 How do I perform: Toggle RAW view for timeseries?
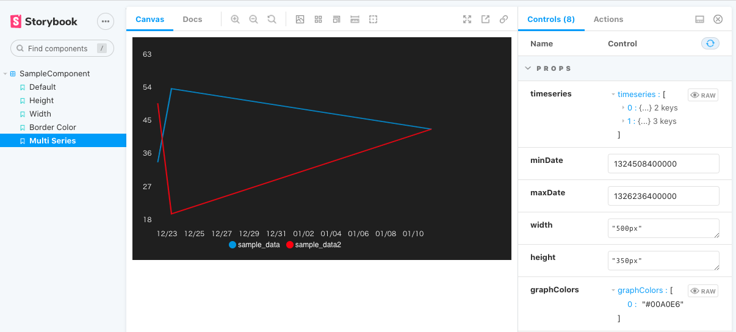coord(703,95)
